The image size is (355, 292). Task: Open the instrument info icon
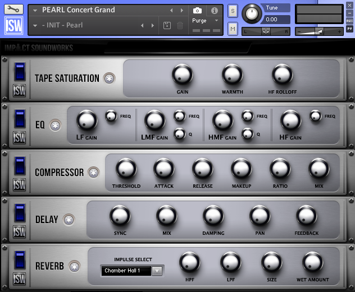click(215, 11)
